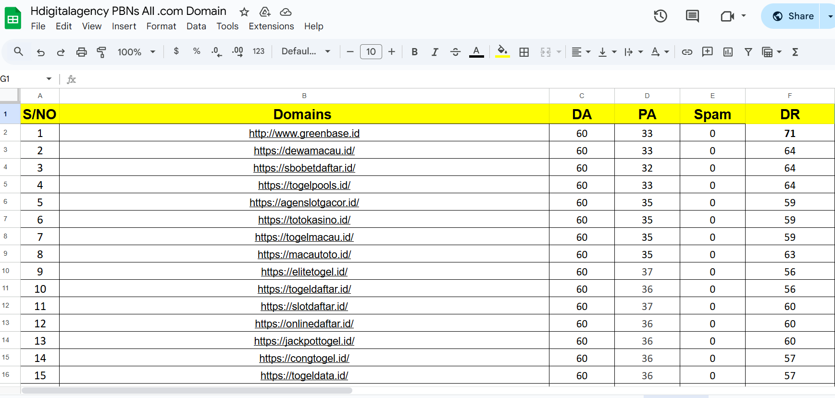Toggle bold formatting

[414, 52]
